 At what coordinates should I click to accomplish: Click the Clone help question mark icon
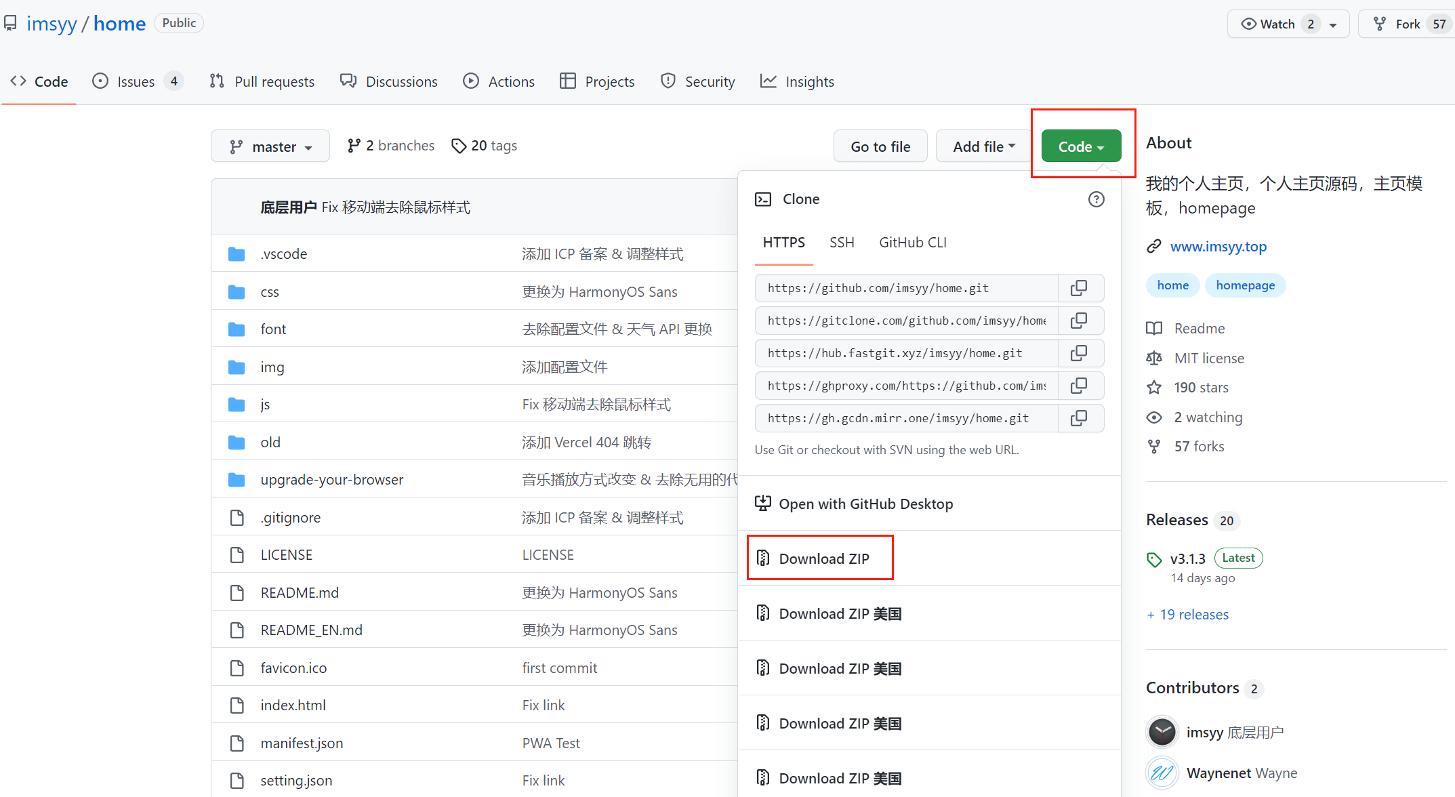[1096, 199]
